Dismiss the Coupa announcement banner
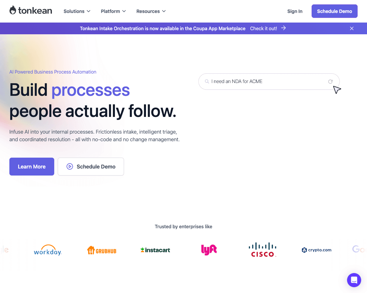Viewport: 367px width, 293px height. tap(352, 28)
